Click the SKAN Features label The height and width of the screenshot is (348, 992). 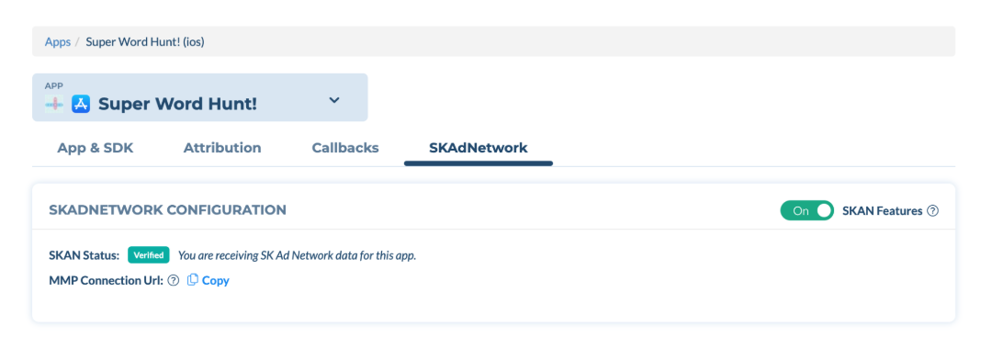pos(883,210)
